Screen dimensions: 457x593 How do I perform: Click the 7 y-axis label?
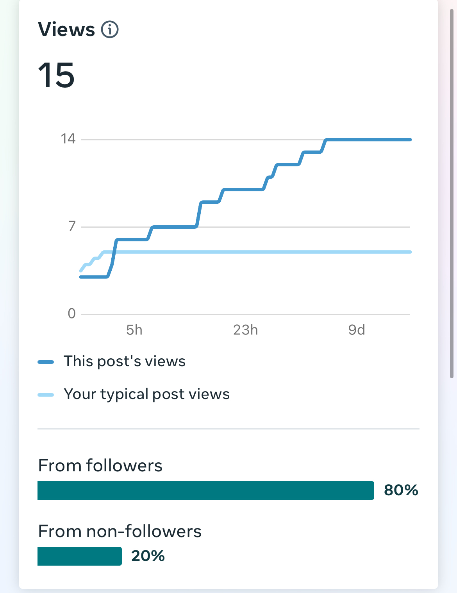(71, 226)
